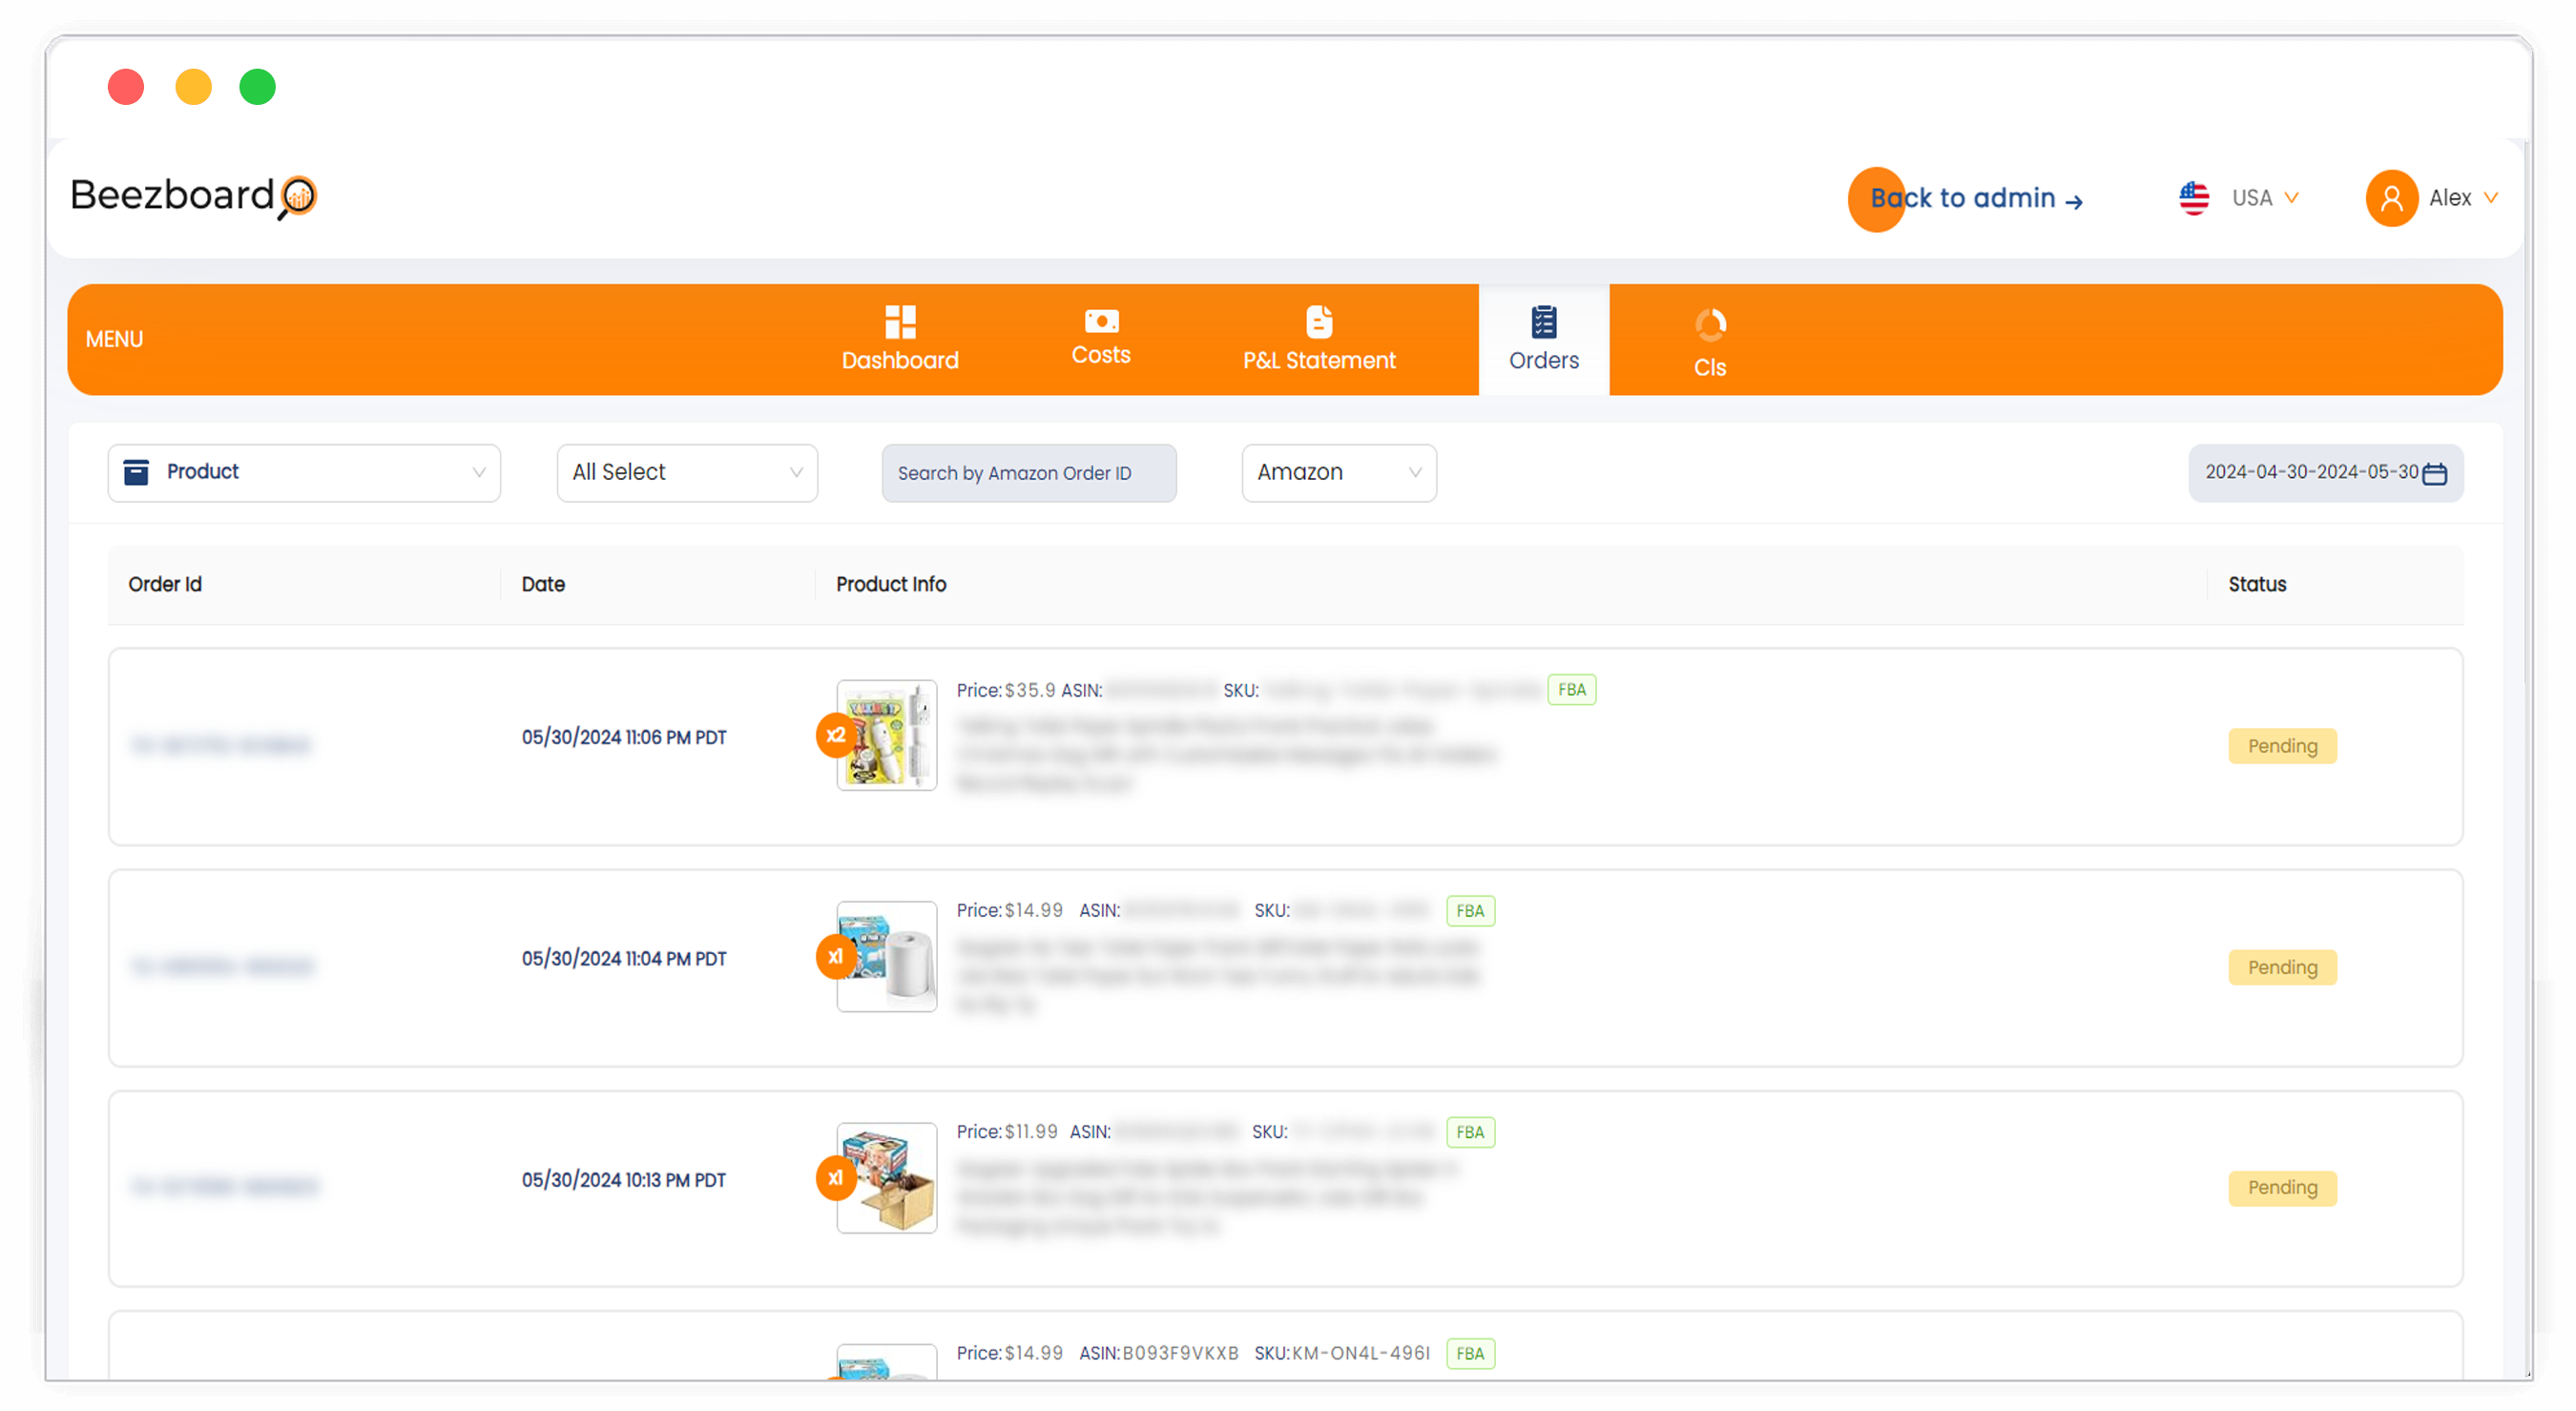Click the Order Id column header
The image size is (2576, 1411).
pyautogui.click(x=165, y=584)
